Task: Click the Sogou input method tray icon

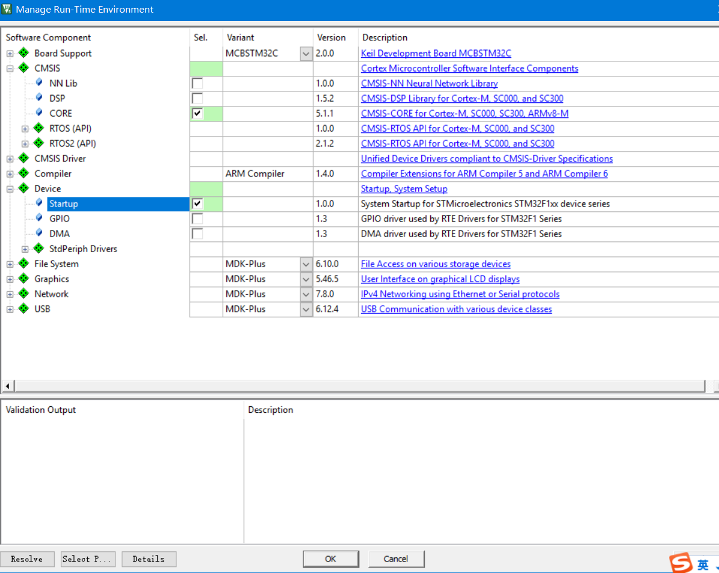Action: (x=680, y=562)
